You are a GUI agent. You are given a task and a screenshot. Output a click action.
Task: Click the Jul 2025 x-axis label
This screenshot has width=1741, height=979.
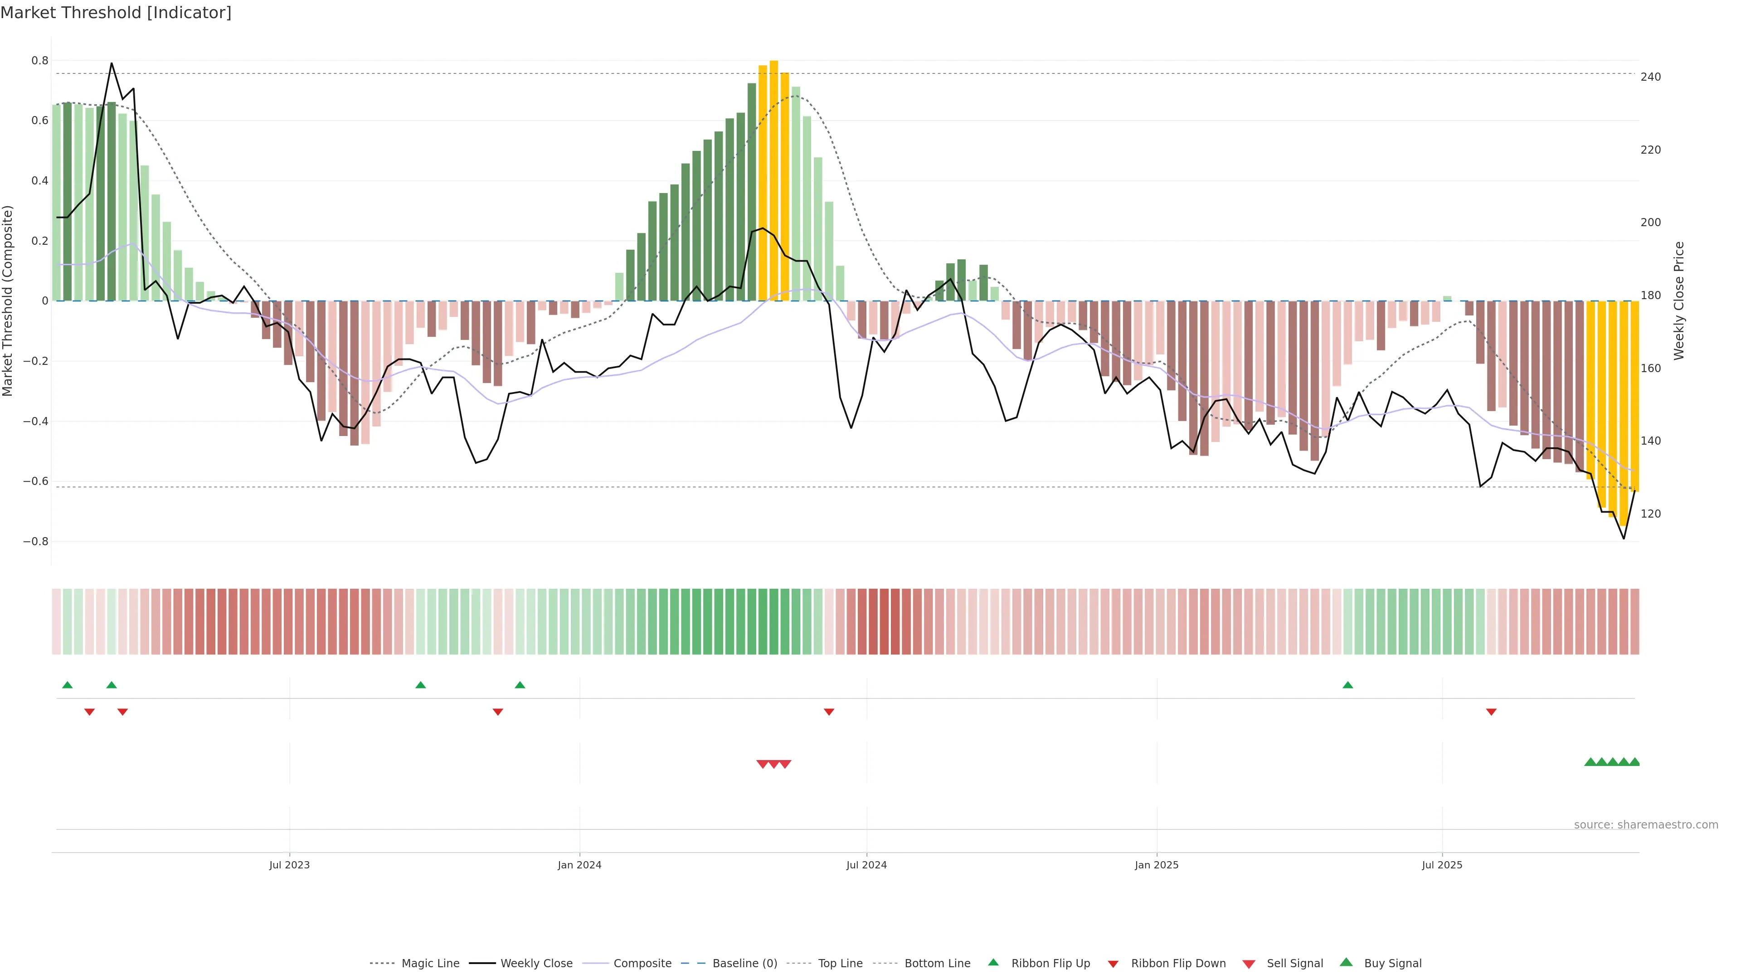1442,865
